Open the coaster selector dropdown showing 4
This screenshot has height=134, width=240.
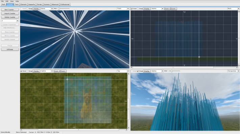point(10,21)
